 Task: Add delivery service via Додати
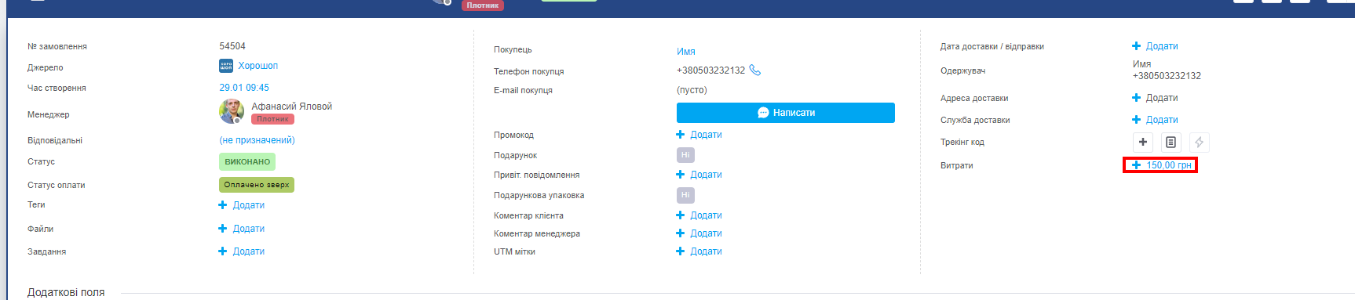point(1162,120)
